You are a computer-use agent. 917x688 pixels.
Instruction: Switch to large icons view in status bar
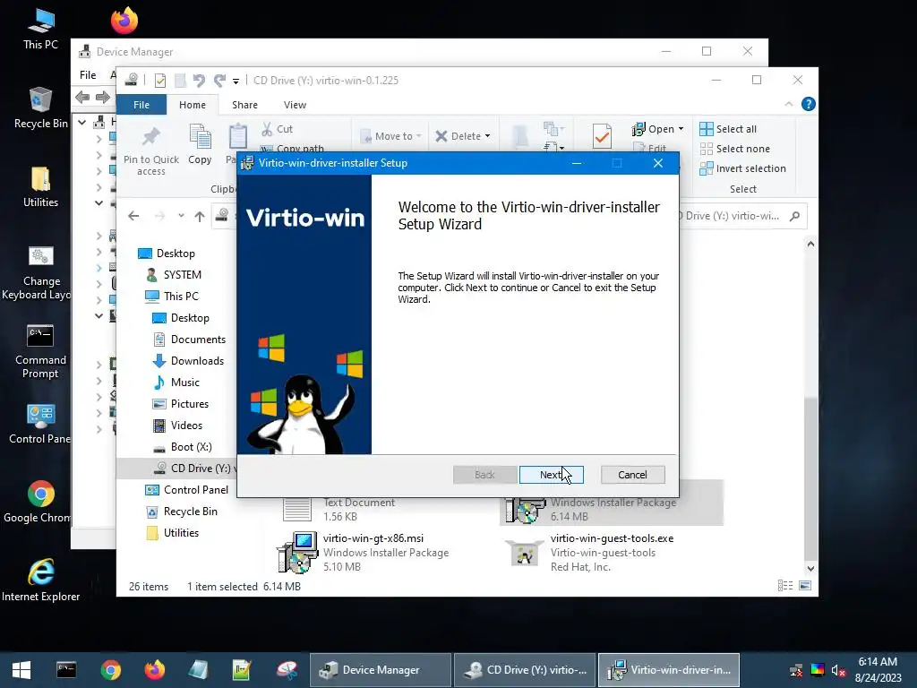point(805,586)
